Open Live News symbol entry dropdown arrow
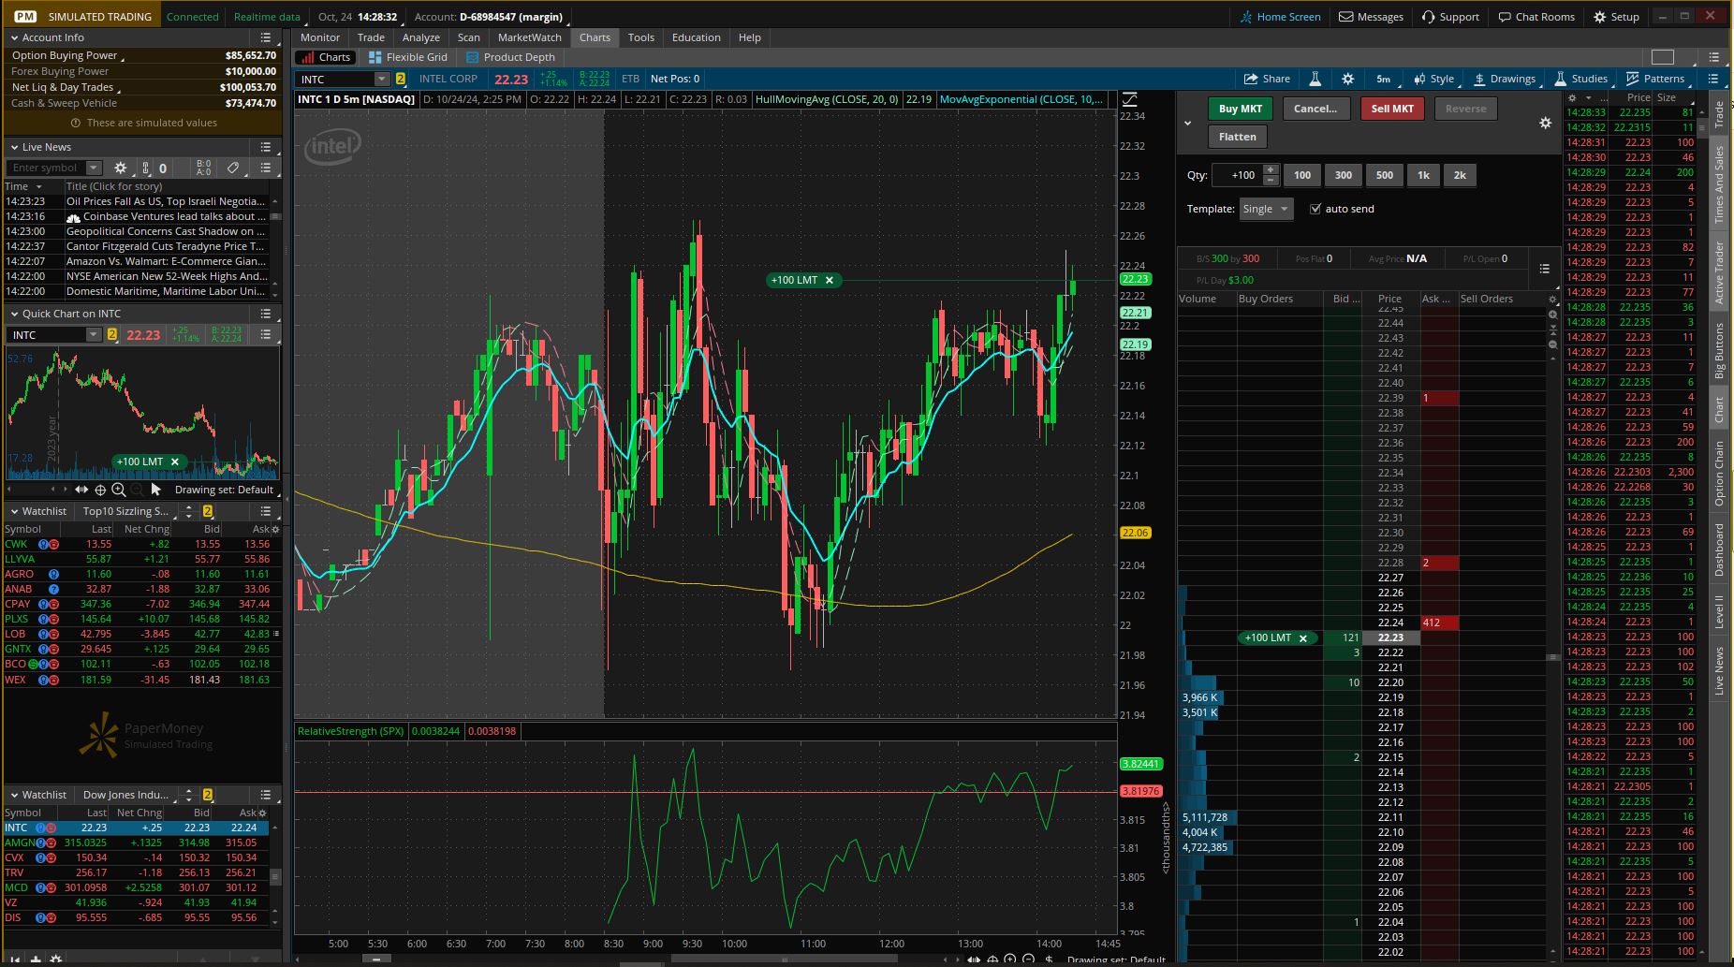The width and height of the screenshot is (1734, 967). pyautogui.click(x=93, y=168)
